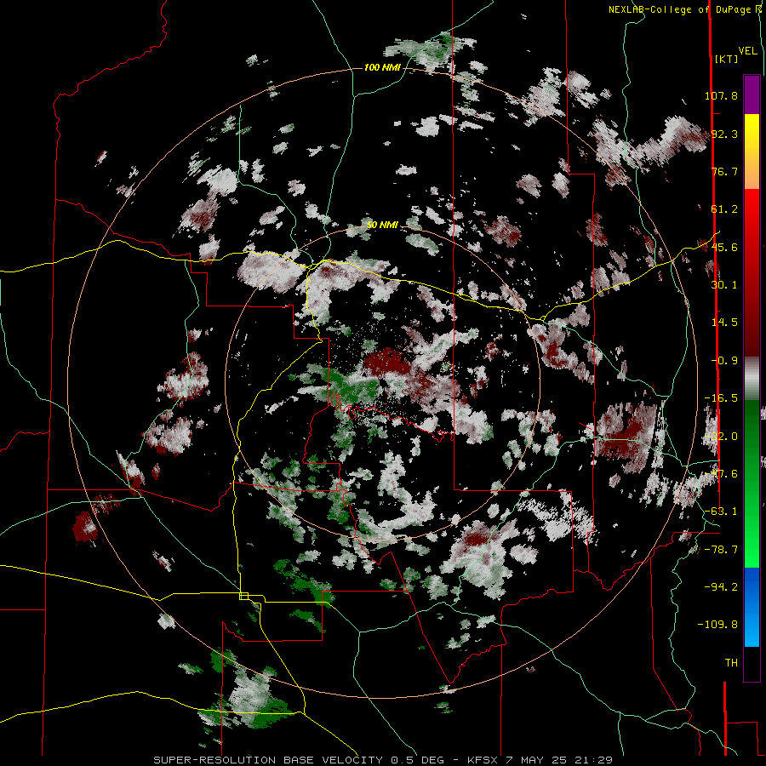766x766 pixels.
Task: Click the SUPER-RESOLUTION BASE VELOCITY caption text
Action: pos(268,760)
